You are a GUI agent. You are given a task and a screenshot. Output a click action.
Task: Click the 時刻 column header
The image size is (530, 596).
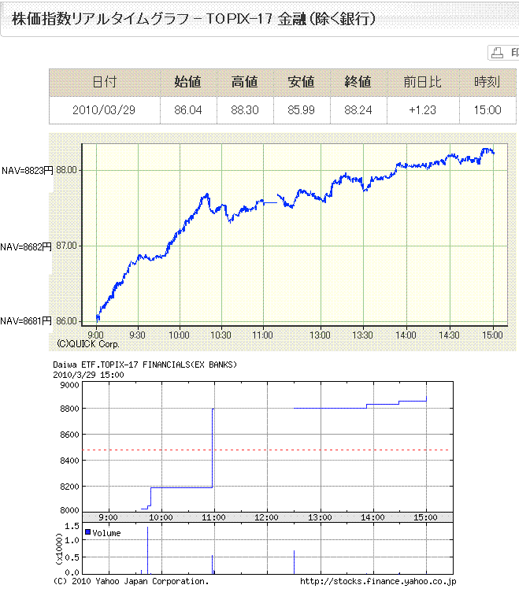pyautogui.click(x=487, y=82)
